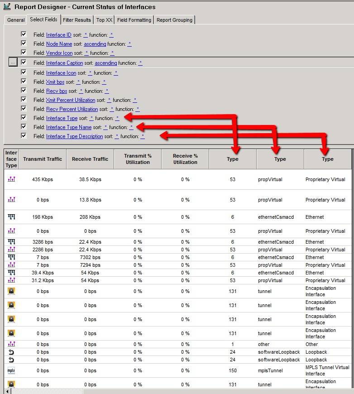Click the interface icon in the 13.8 Kbps row

[x=11, y=200]
